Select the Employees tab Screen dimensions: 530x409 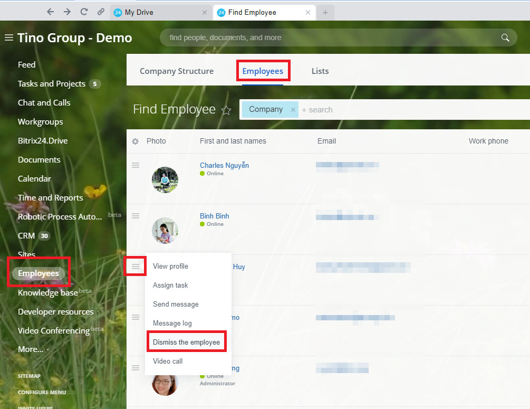point(263,71)
